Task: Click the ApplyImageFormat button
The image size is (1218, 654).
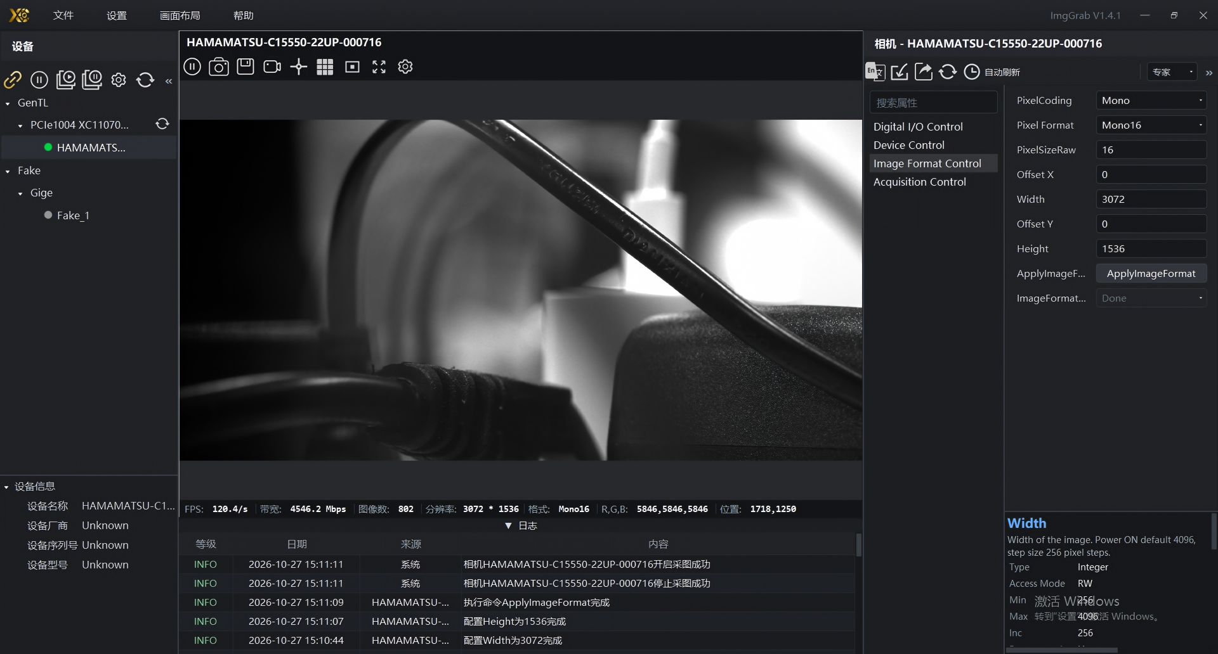Action: 1151,273
